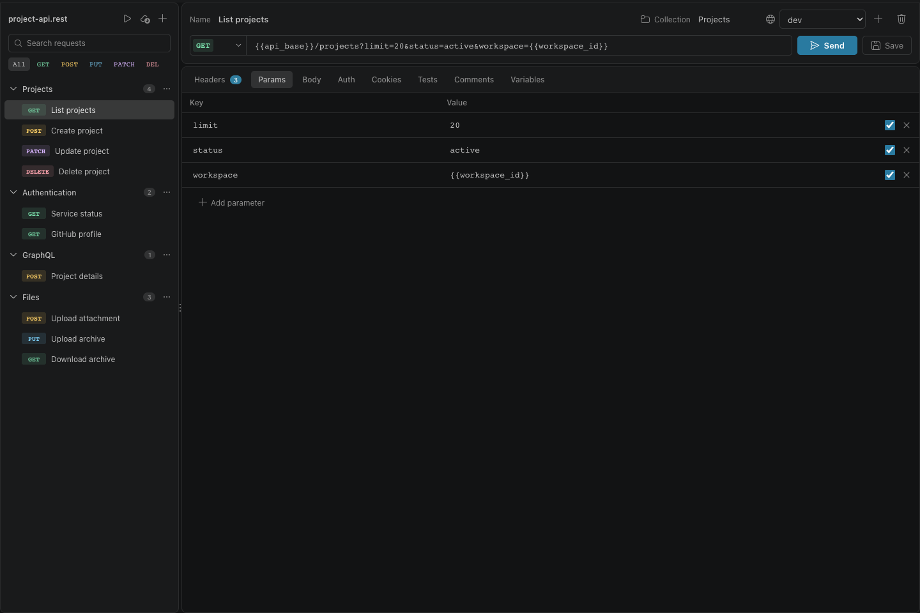Filter requests by PUT method
Viewport: 920px width, 613px height.
coord(96,64)
